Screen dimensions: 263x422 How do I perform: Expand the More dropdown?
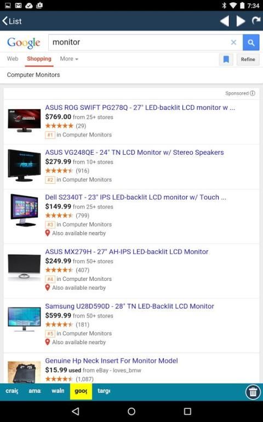pyautogui.click(x=69, y=59)
